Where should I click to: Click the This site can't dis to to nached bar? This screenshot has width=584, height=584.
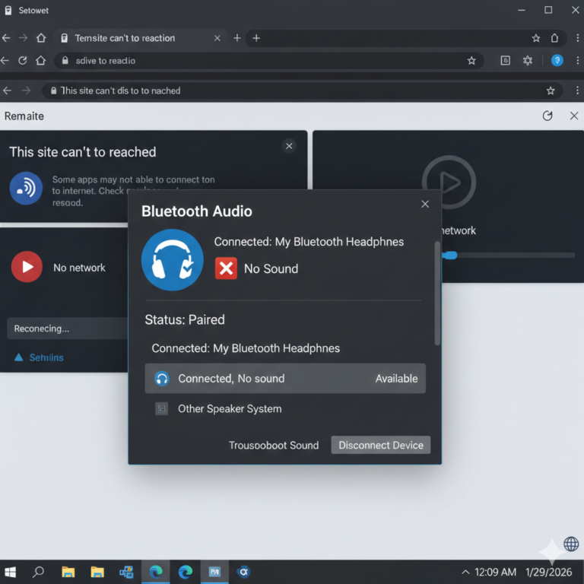302,90
